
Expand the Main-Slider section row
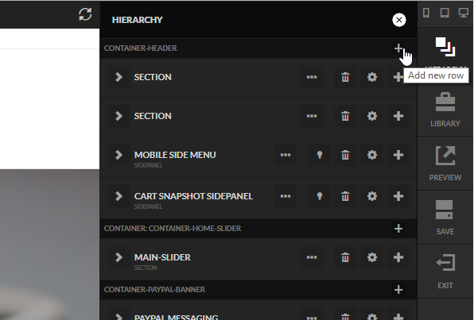pos(118,257)
